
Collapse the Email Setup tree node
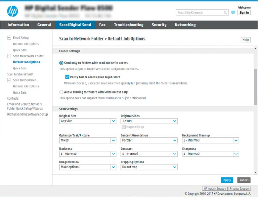click(x=9, y=38)
